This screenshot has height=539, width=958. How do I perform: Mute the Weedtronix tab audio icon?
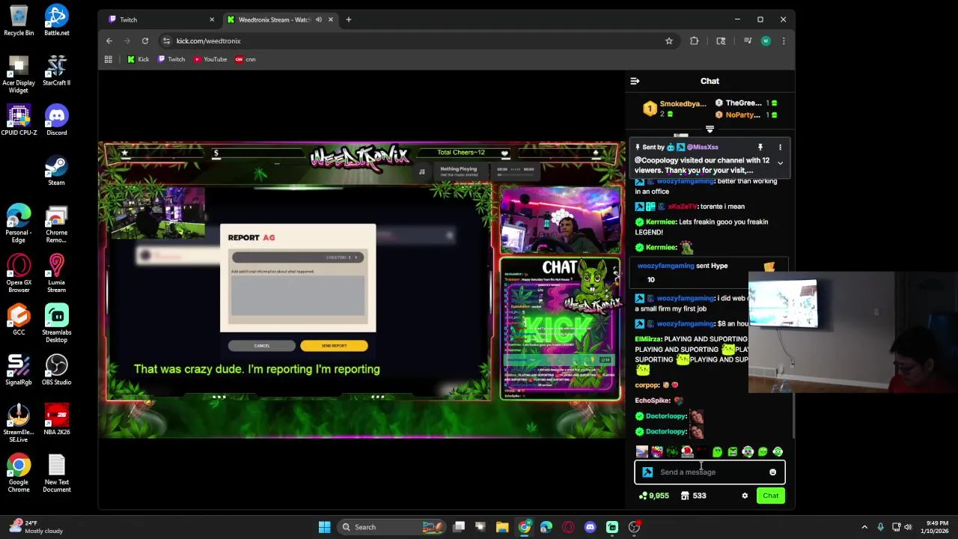tap(319, 19)
